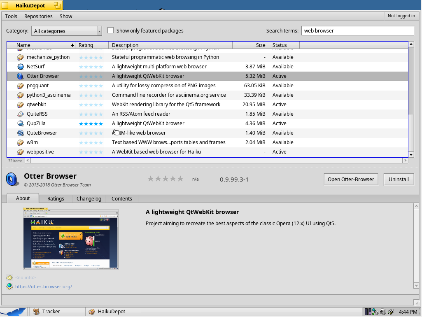The image size is (422, 317).
Task: Click the ProcessController CPU bars in tray
Action: [368, 312]
